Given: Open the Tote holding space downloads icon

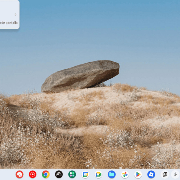Looking at the screenshot, I should point(165,174).
